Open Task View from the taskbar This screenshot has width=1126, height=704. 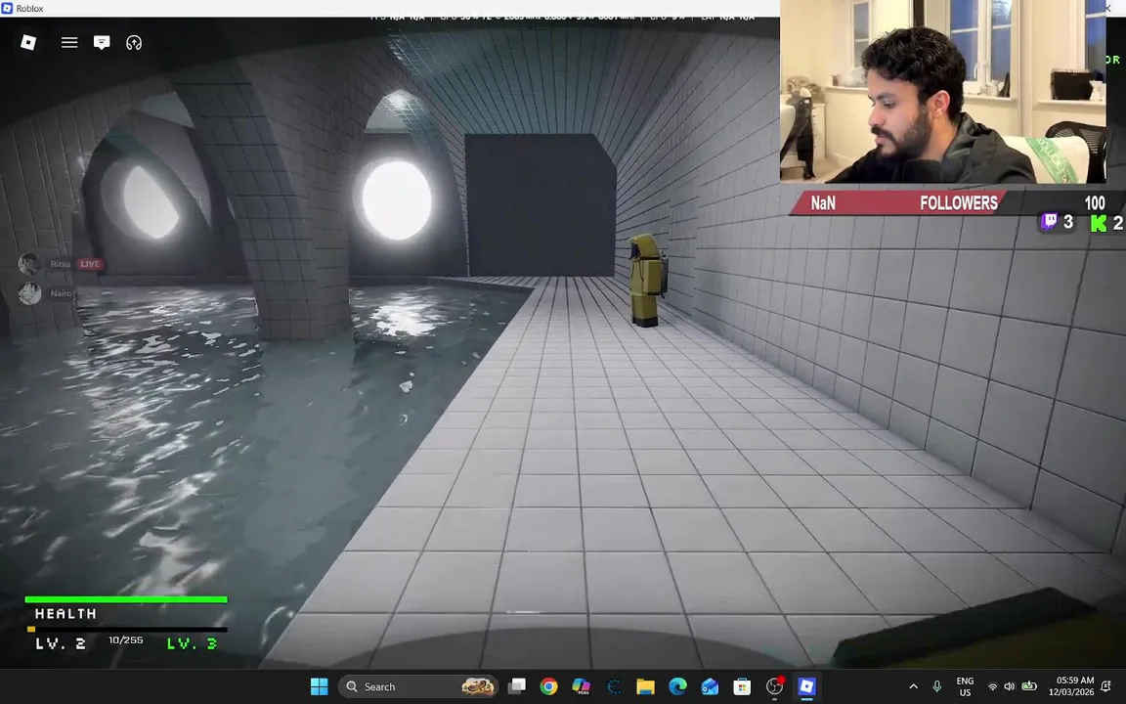[516, 686]
